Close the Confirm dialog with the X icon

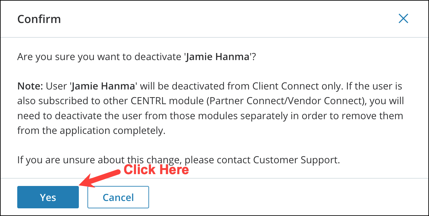(x=403, y=19)
